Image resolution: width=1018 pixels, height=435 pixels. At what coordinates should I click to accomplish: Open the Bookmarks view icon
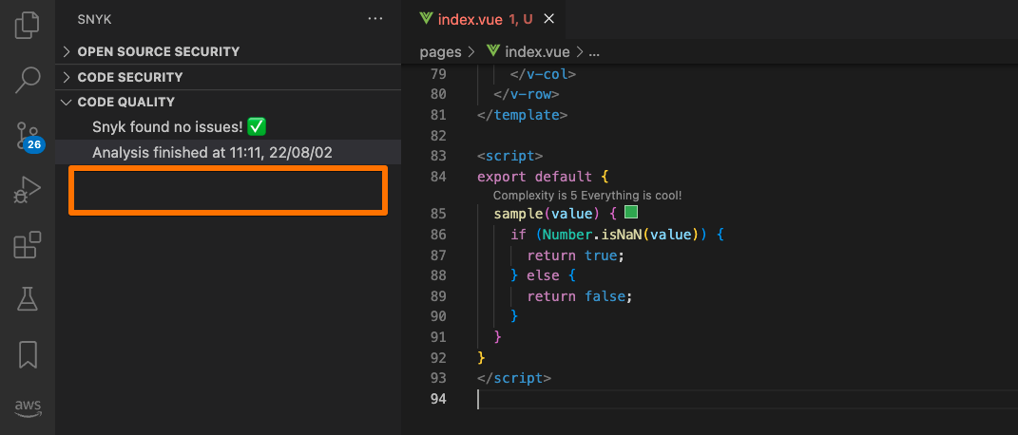pyautogui.click(x=28, y=355)
